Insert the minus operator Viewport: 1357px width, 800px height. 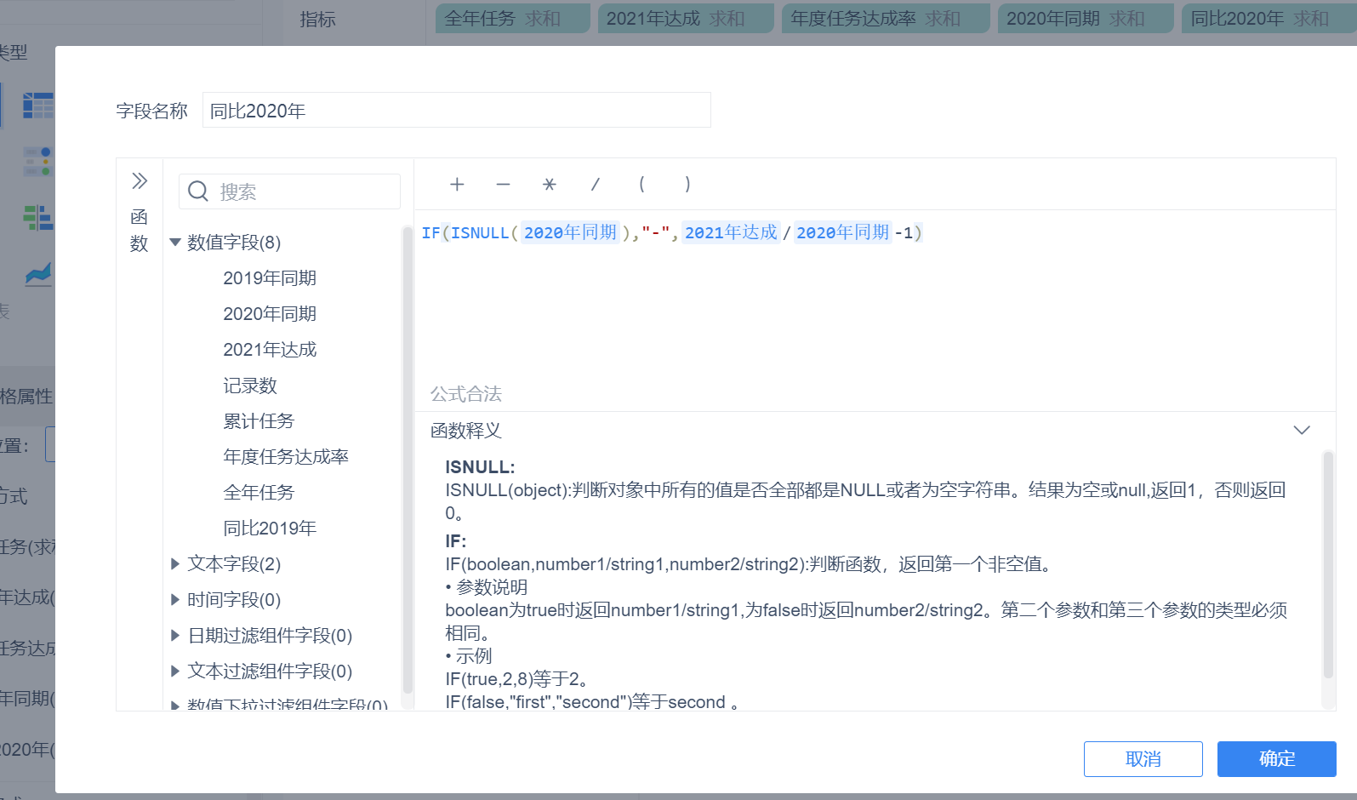503,184
